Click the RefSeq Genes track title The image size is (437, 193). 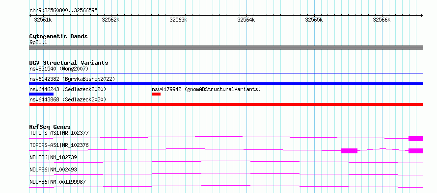50,127
